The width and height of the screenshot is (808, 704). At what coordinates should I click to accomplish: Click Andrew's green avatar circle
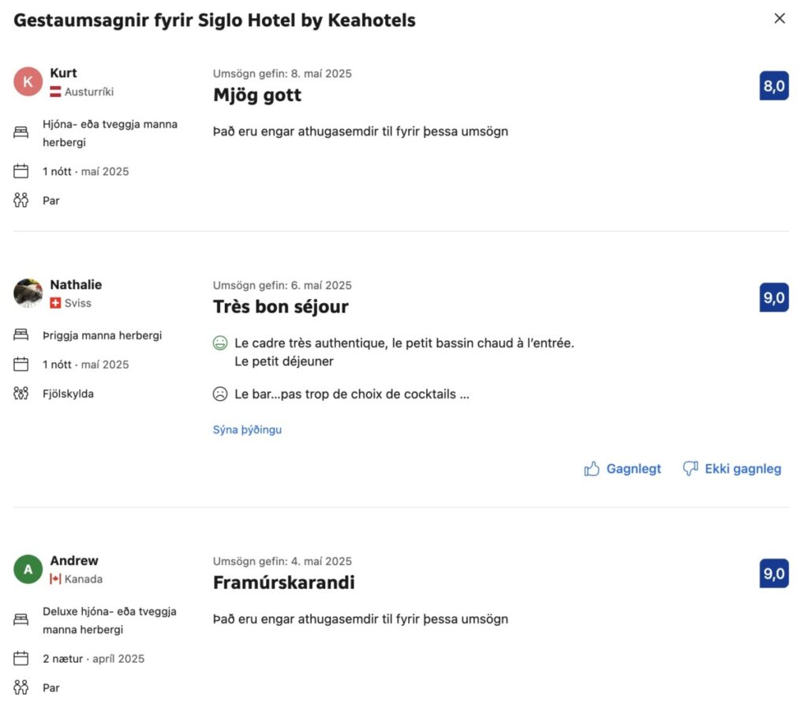click(28, 569)
